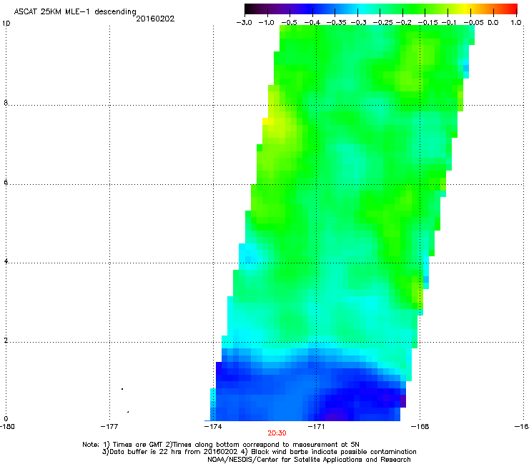Click the date label 20160202
Image resolution: width=529 pixels, height=464 pixels.
(x=155, y=19)
